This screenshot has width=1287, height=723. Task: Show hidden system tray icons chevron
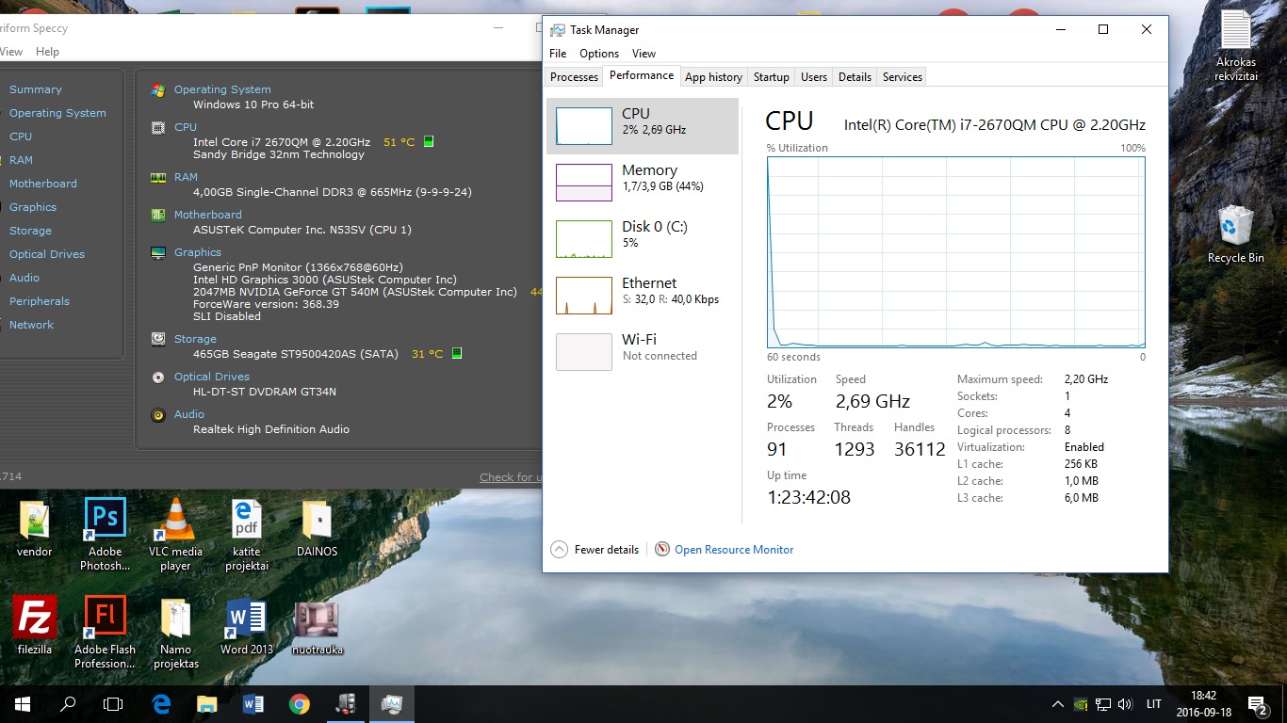point(1058,704)
